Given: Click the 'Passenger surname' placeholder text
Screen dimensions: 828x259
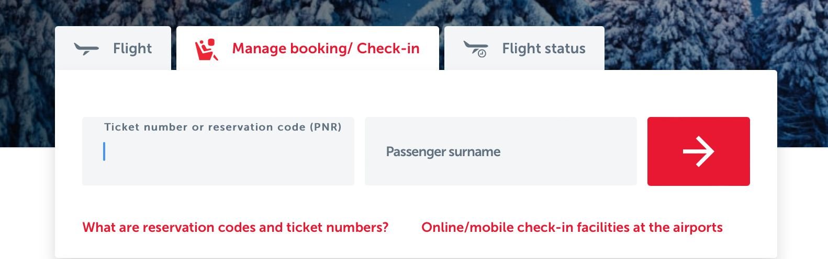Looking at the screenshot, I should [x=443, y=152].
